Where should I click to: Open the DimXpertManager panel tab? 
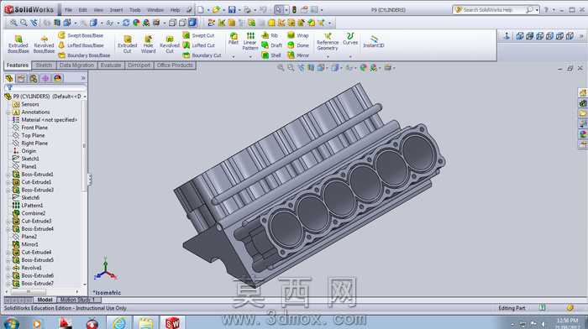coord(45,78)
